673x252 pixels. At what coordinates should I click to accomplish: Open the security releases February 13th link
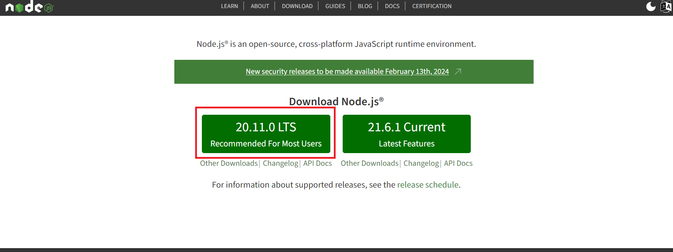tap(347, 71)
